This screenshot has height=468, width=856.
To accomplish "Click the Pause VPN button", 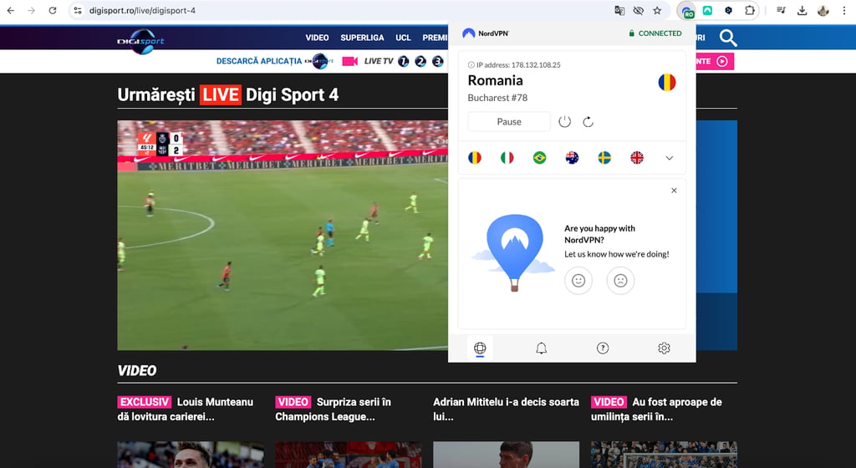I will [x=509, y=122].
